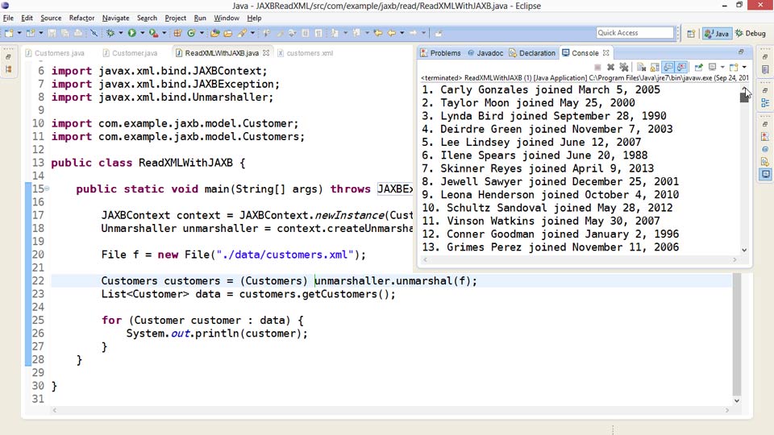Toggle show console on standard output

click(668, 67)
